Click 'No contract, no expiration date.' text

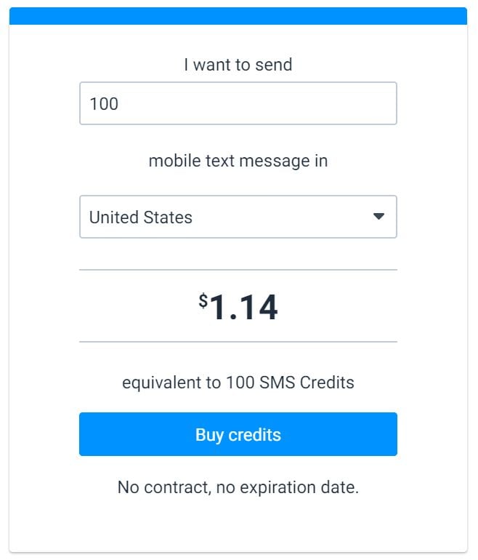pos(238,487)
